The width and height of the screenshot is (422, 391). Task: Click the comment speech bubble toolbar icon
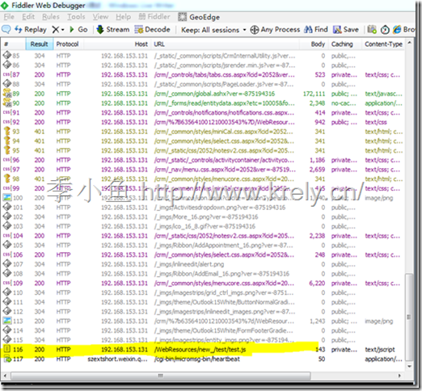pyautogui.click(x=6, y=29)
